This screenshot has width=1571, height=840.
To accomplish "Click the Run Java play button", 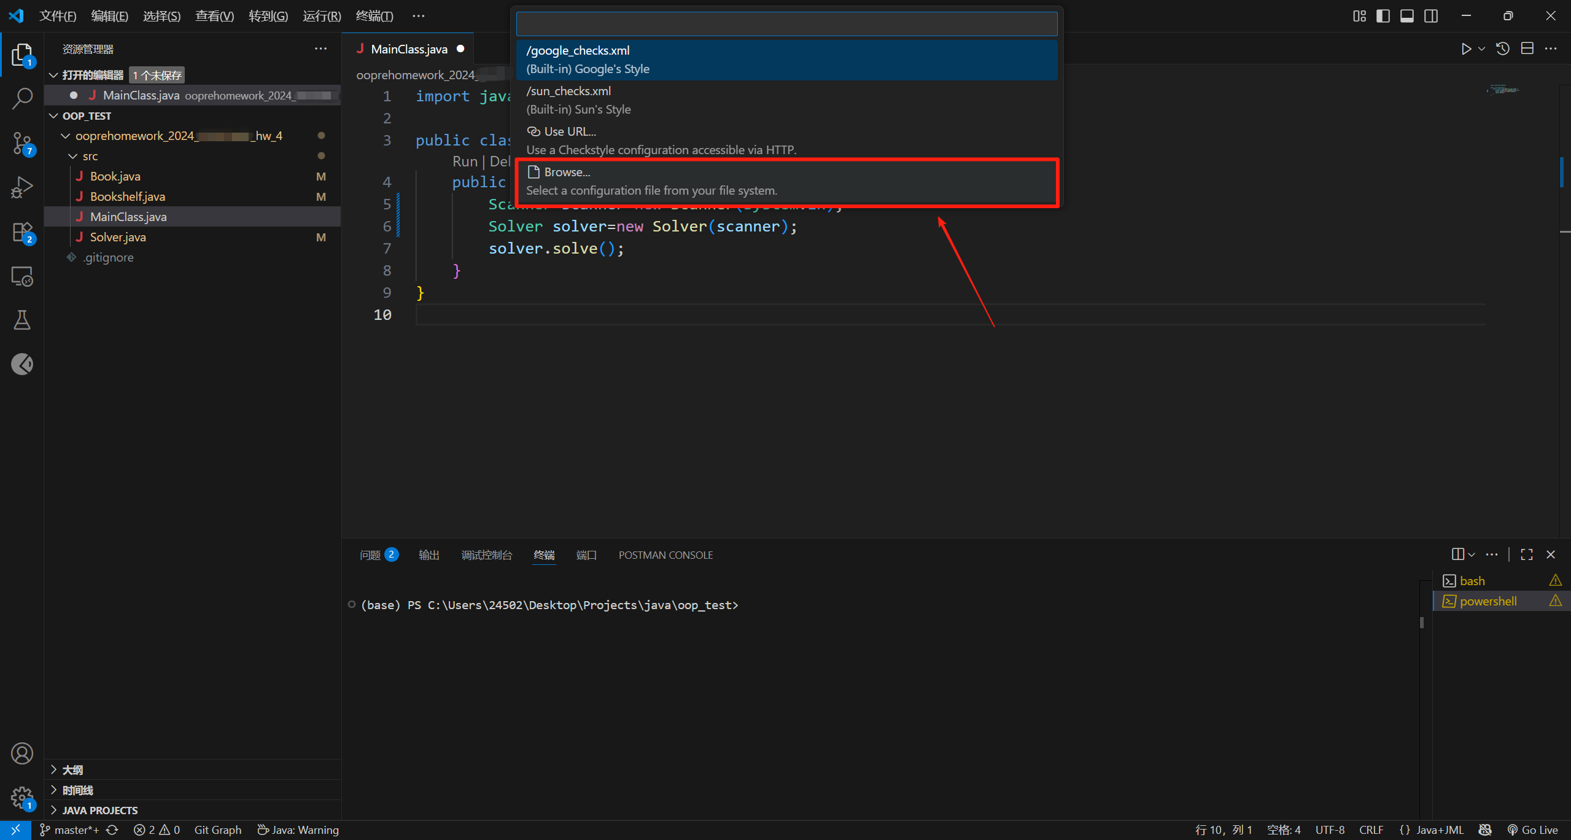I will (1466, 49).
